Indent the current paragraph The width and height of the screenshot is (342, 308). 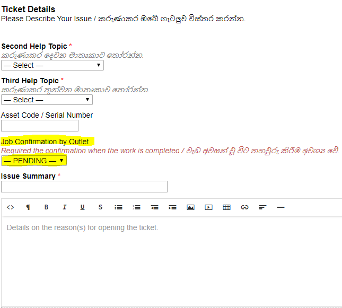click(172, 207)
